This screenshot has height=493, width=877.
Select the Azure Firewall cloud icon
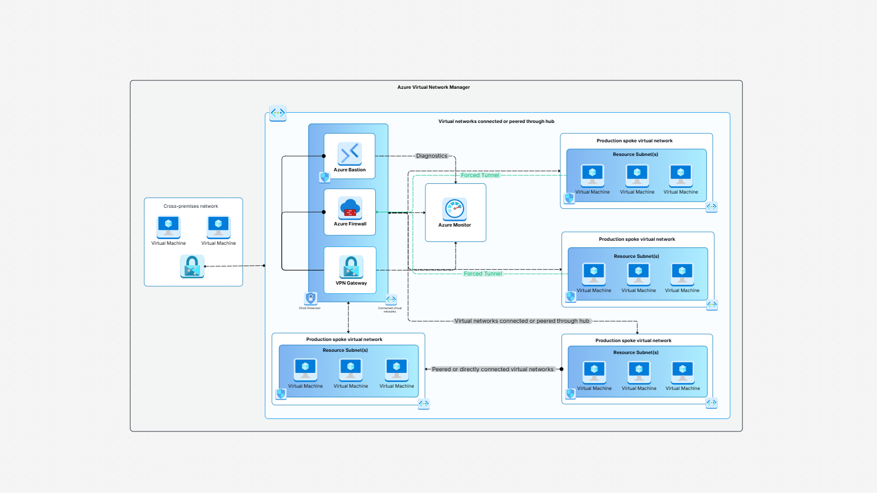pos(350,208)
